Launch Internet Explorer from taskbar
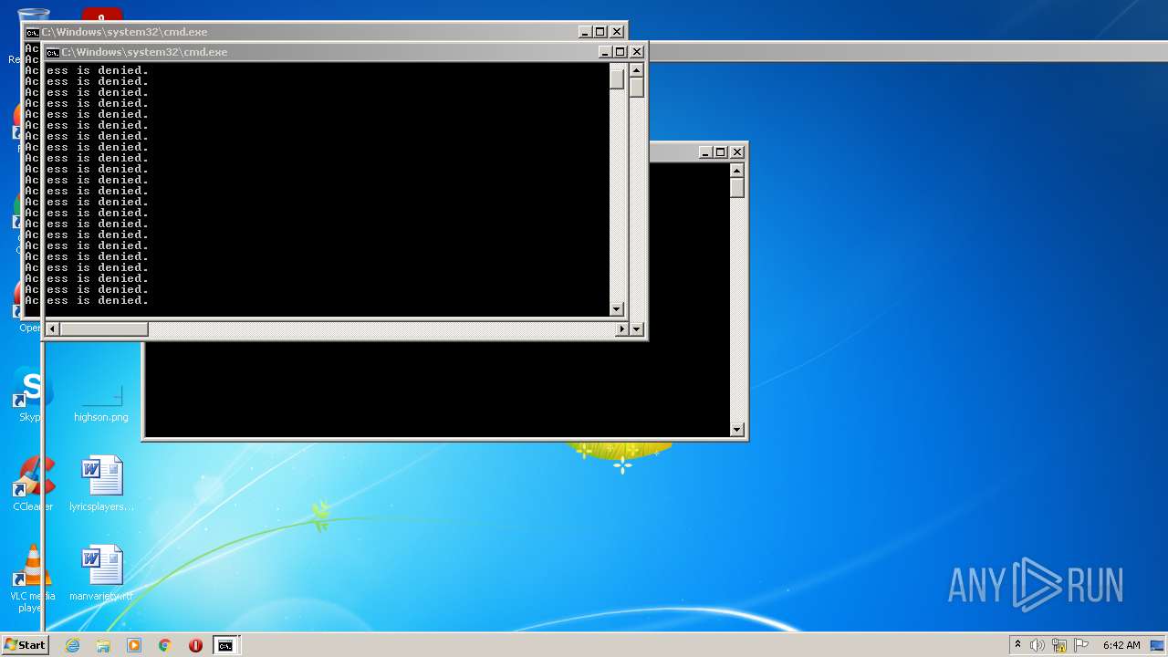The image size is (1168, 657). click(x=72, y=645)
